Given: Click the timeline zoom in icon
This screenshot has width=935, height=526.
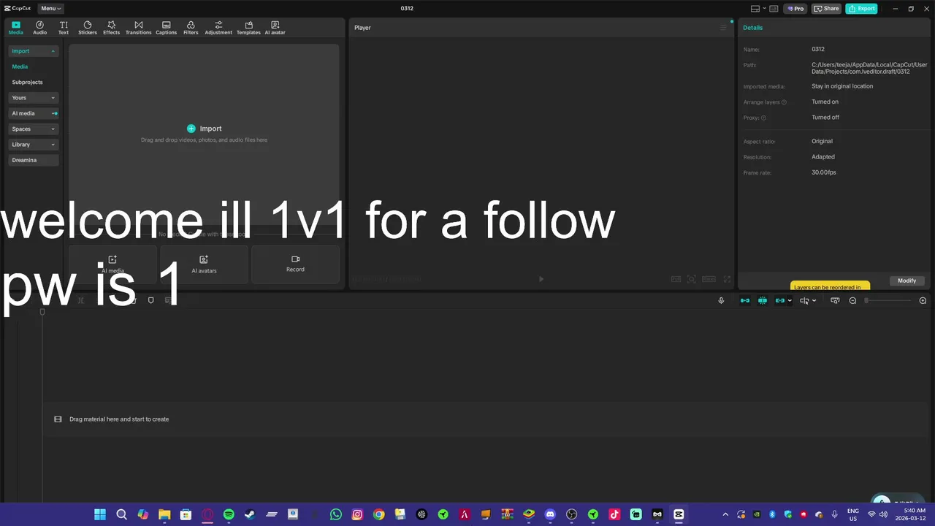Looking at the screenshot, I should 923,300.
